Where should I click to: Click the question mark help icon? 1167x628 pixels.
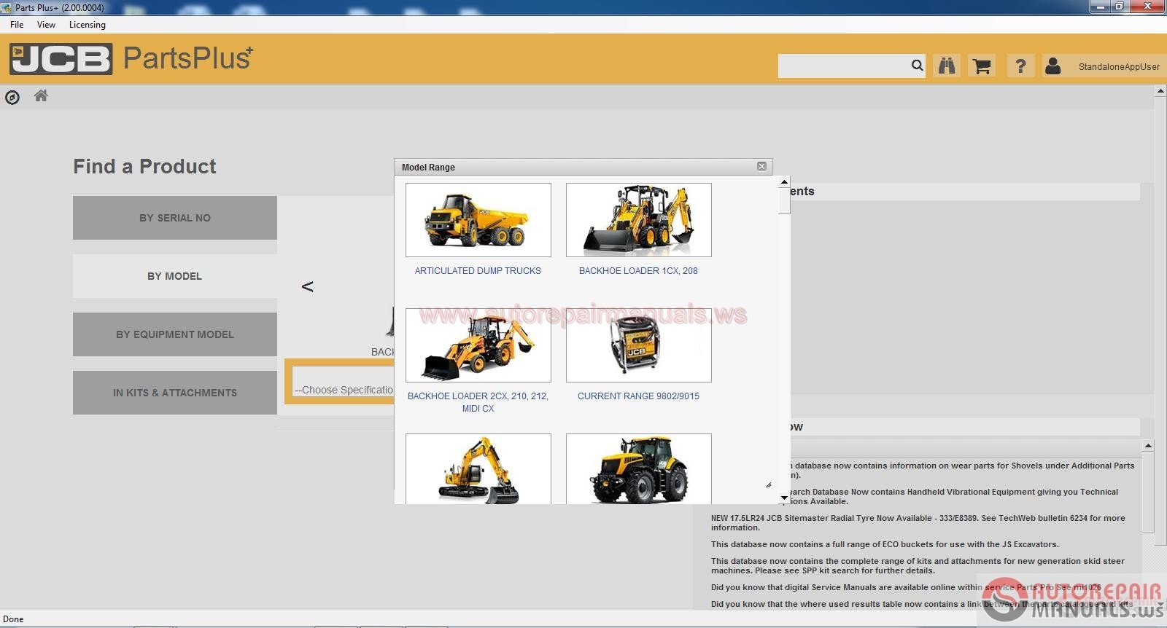tap(1020, 66)
